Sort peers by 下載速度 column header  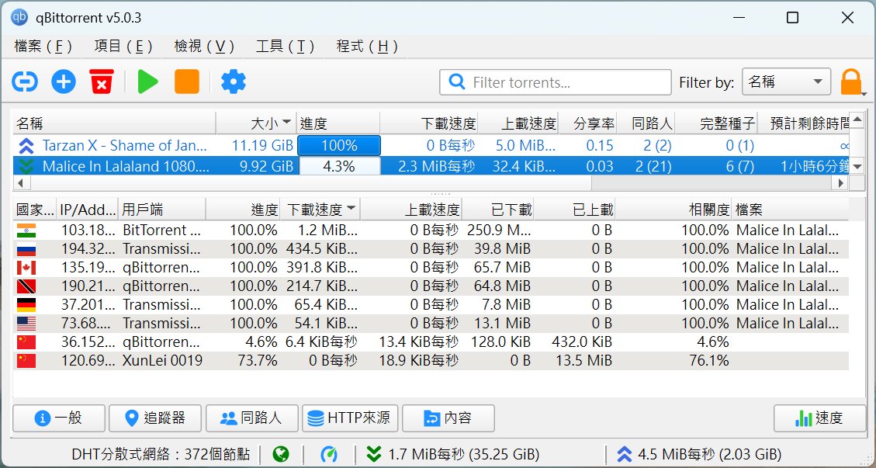[320, 210]
